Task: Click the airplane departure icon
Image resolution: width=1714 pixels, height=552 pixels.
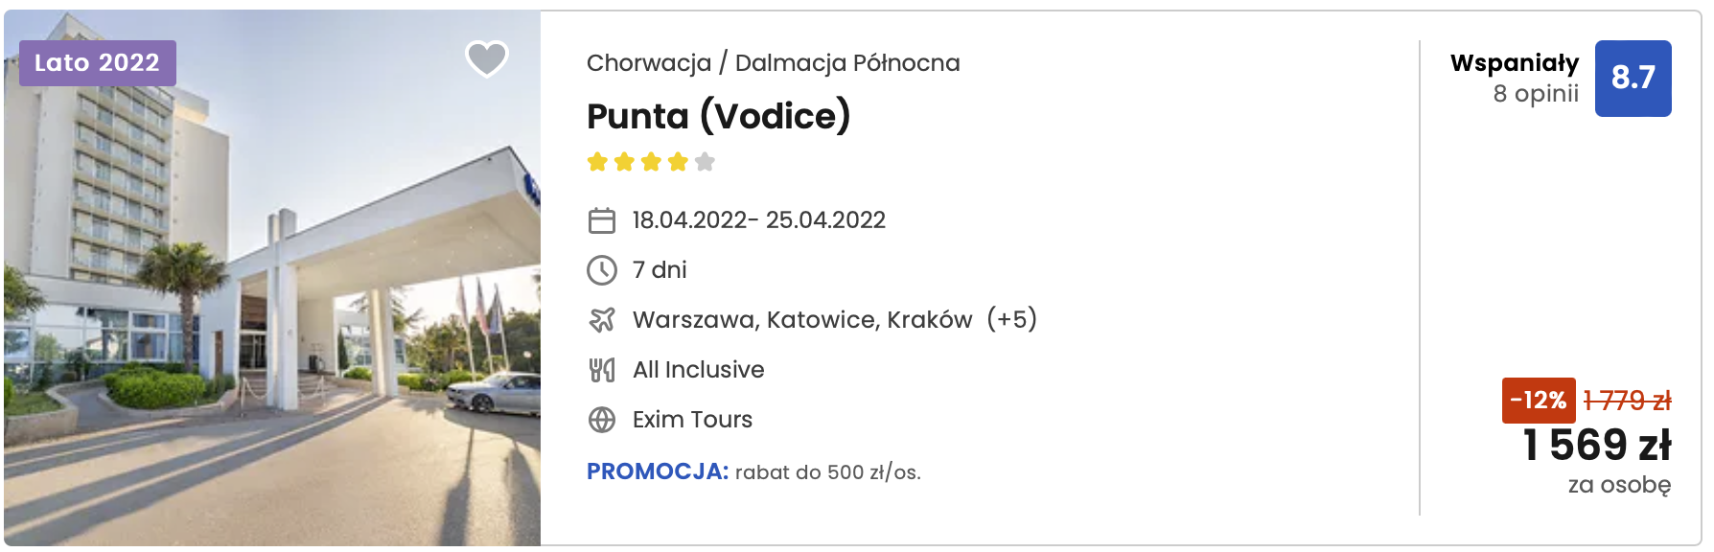Action: tap(601, 320)
